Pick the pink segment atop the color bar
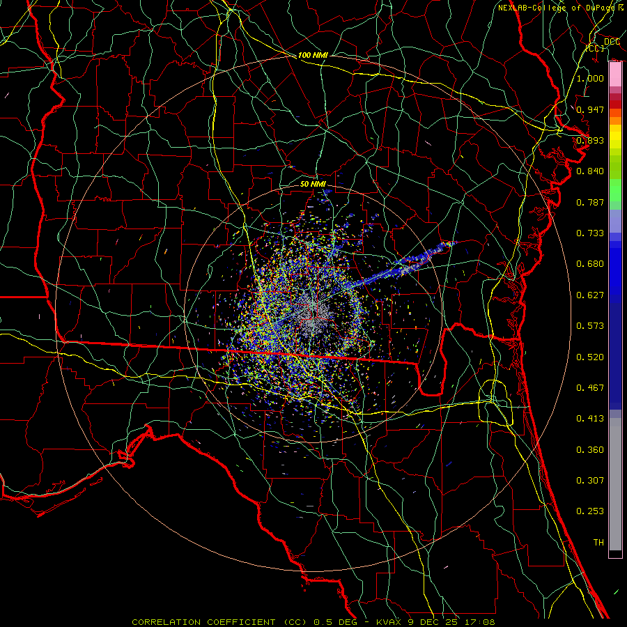The image size is (627, 627). 615,75
